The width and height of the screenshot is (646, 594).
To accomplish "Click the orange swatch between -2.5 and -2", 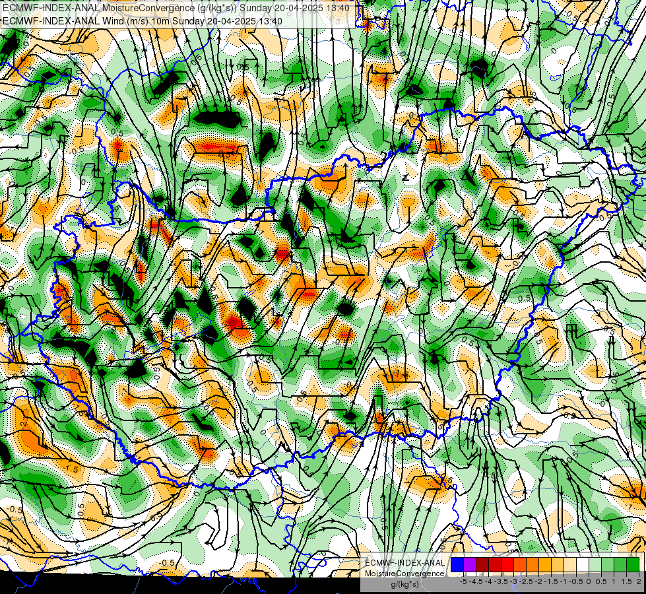I will (533, 564).
